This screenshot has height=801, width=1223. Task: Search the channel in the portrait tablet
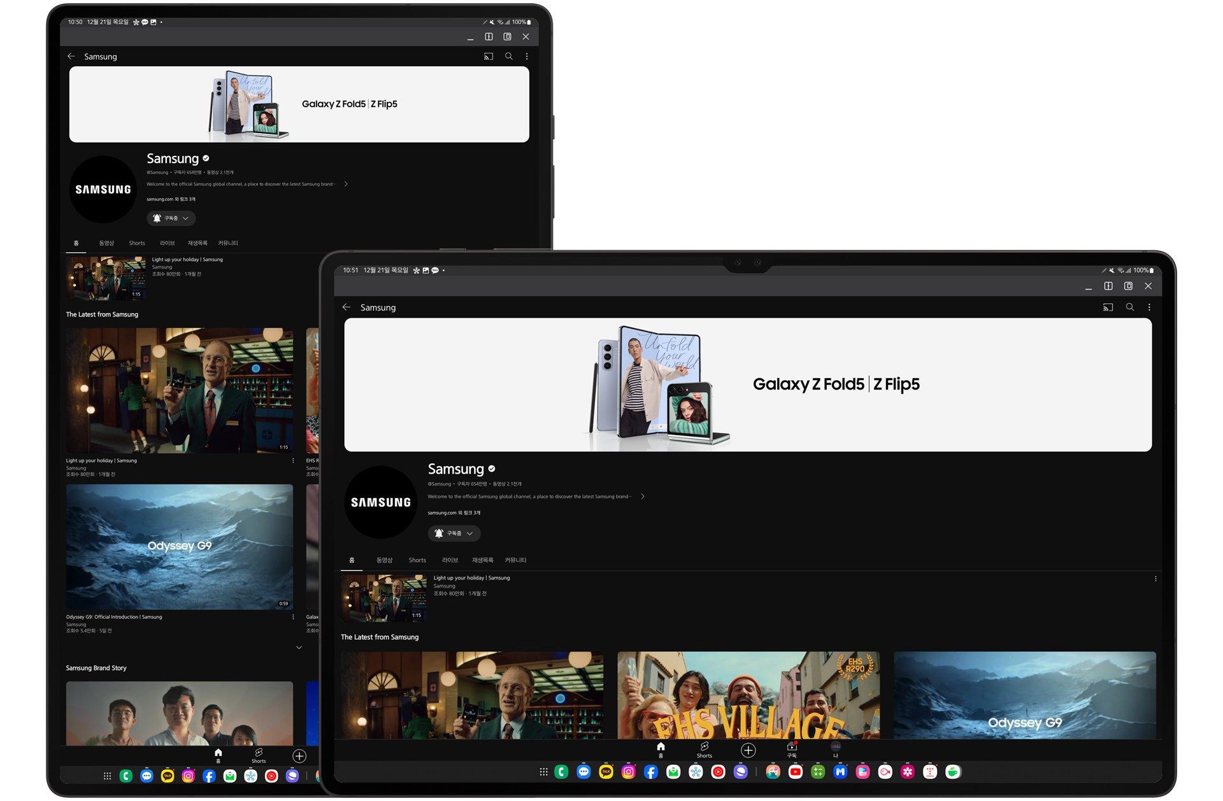[x=509, y=56]
